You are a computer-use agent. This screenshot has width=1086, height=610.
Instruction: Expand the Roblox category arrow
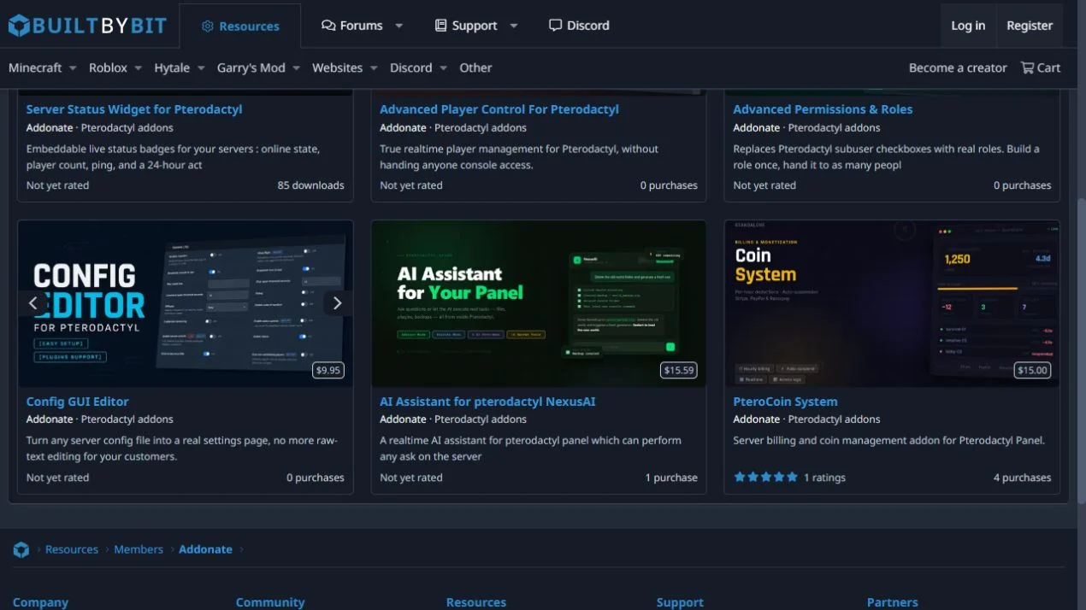coord(137,68)
